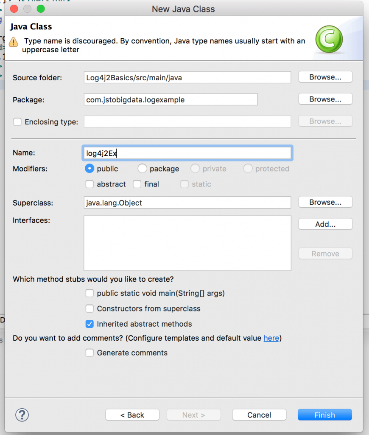Screen dimensions: 369x435
Task: Click the 'Modifiers:' label
Action: [30, 169]
